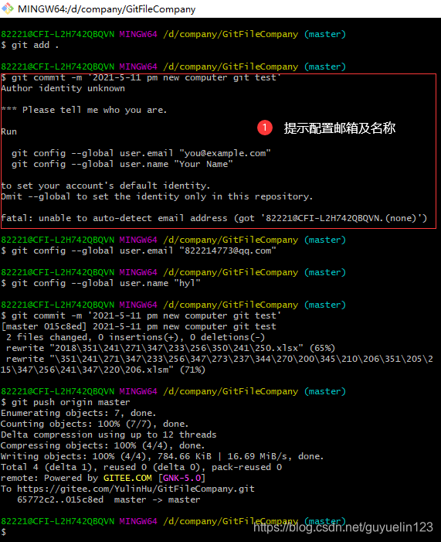The height and width of the screenshot is (542, 441).
Task: Click the window title 'MINGW64:/d/company/GitFileCompany'
Action: click(x=107, y=9)
